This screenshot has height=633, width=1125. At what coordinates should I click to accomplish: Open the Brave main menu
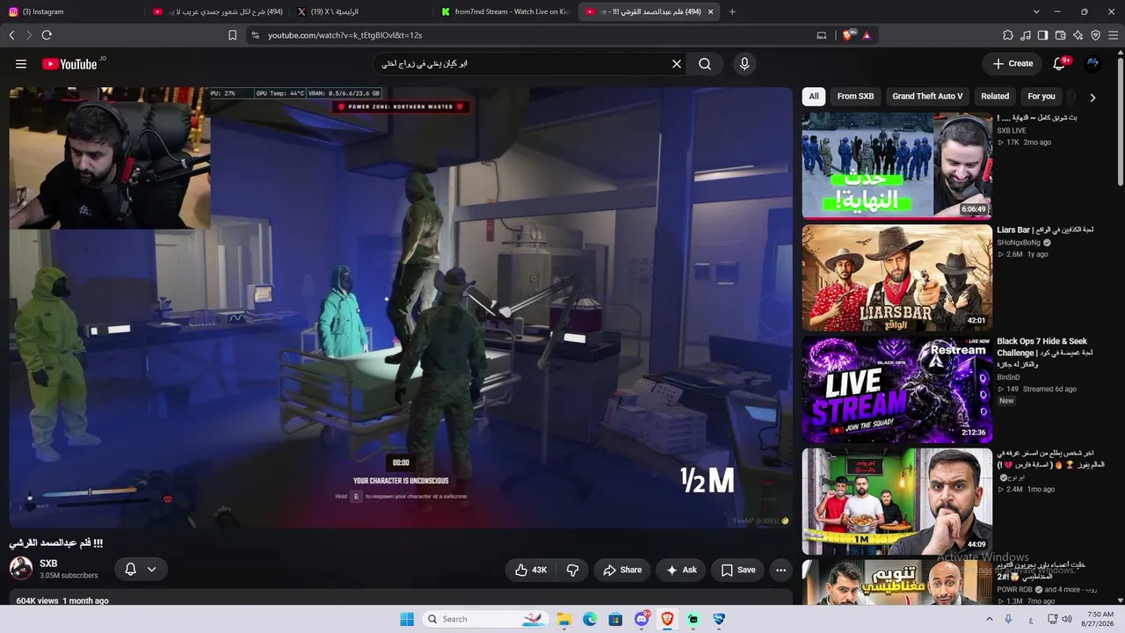[1113, 35]
